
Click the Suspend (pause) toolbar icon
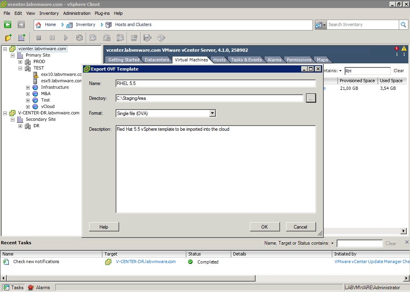(52, 38)
